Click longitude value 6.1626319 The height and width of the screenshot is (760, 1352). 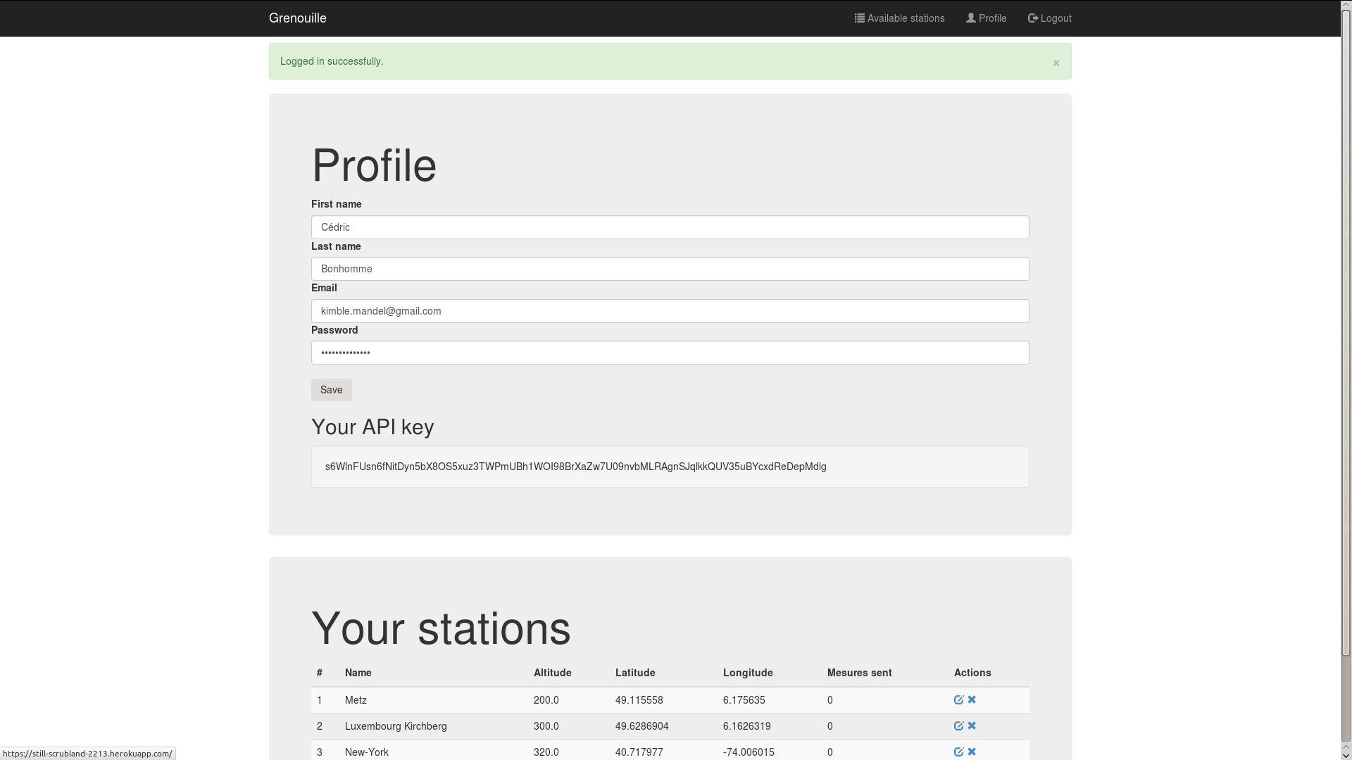tap(746, 726)
